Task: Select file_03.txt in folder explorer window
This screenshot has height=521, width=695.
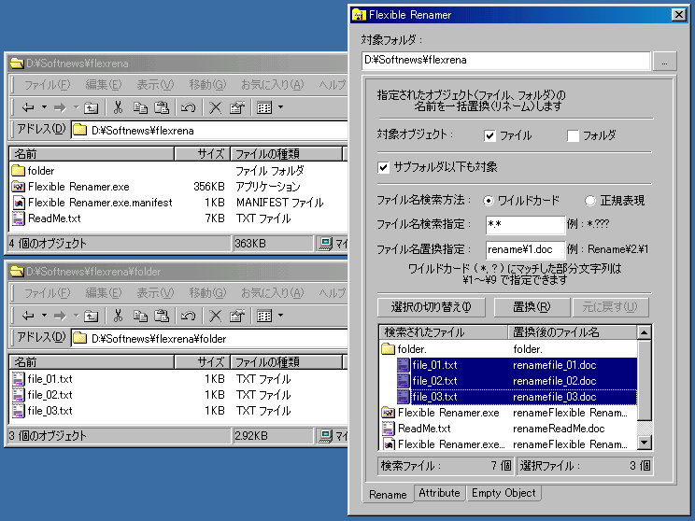Action: coord(50,411)
